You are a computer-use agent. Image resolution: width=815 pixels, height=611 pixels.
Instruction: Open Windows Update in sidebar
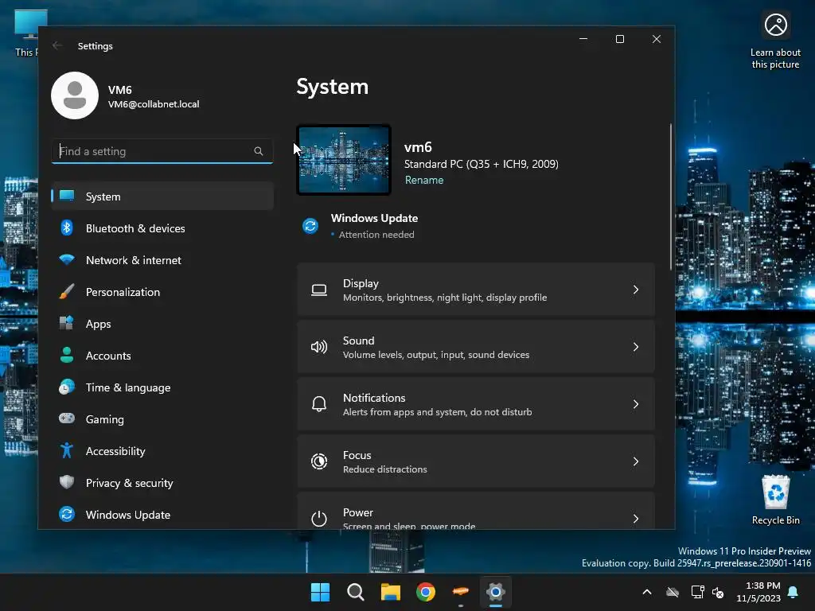(x=162, y=515)
